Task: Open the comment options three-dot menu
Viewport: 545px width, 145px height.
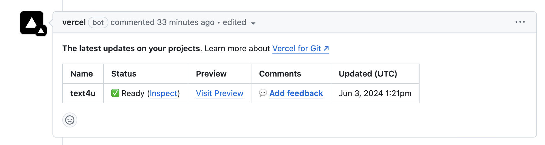Action: point(520,22)
